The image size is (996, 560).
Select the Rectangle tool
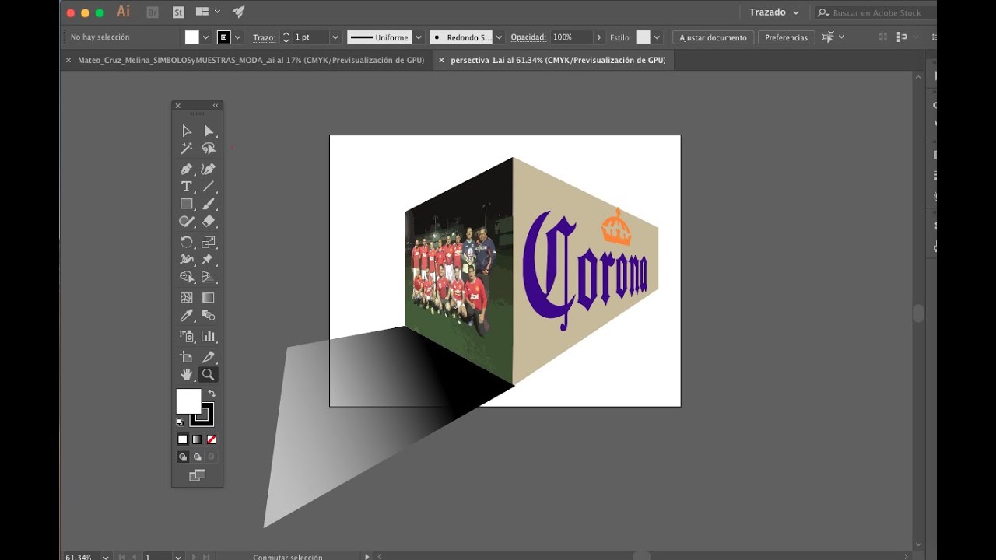(187, 204)
